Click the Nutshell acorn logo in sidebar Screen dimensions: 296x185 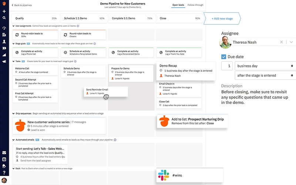coord(4,3)
